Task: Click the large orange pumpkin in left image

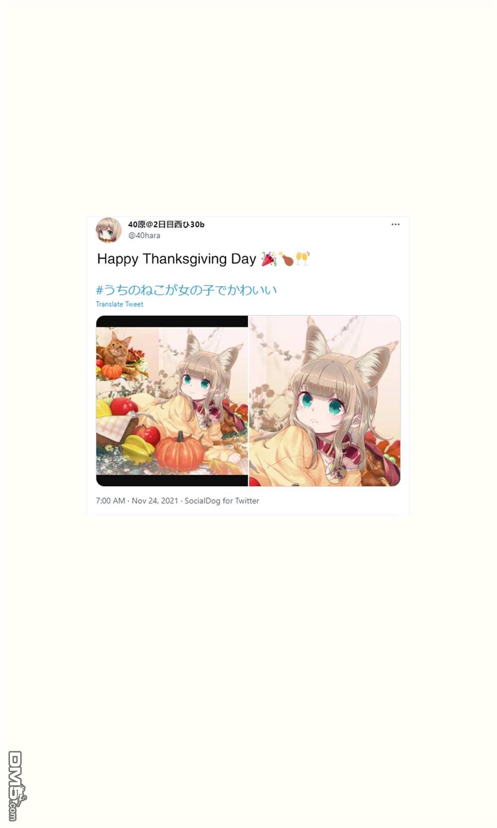Action: pyautogui.click(x=179, y=451)
